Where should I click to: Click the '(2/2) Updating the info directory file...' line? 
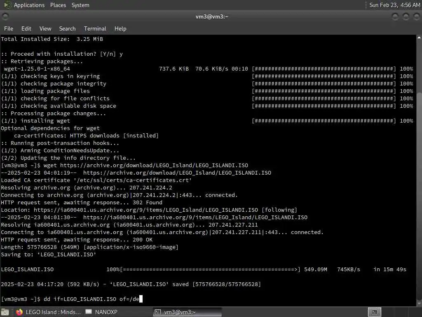[x=68, y=158]
